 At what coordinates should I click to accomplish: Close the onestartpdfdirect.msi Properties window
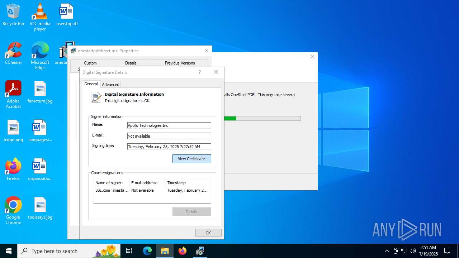207,51
